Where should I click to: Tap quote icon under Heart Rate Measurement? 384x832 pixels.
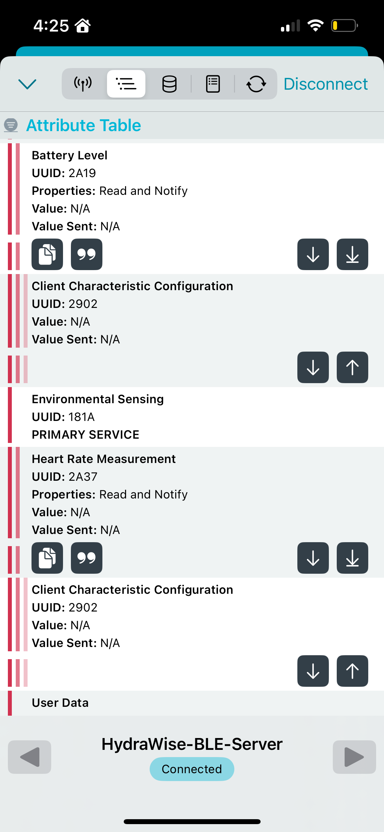point(87,558)
